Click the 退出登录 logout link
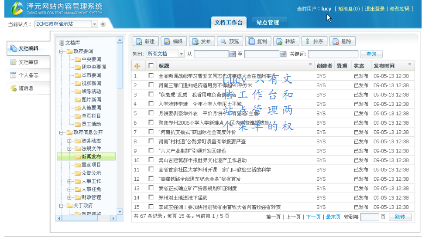 (374, 9)
